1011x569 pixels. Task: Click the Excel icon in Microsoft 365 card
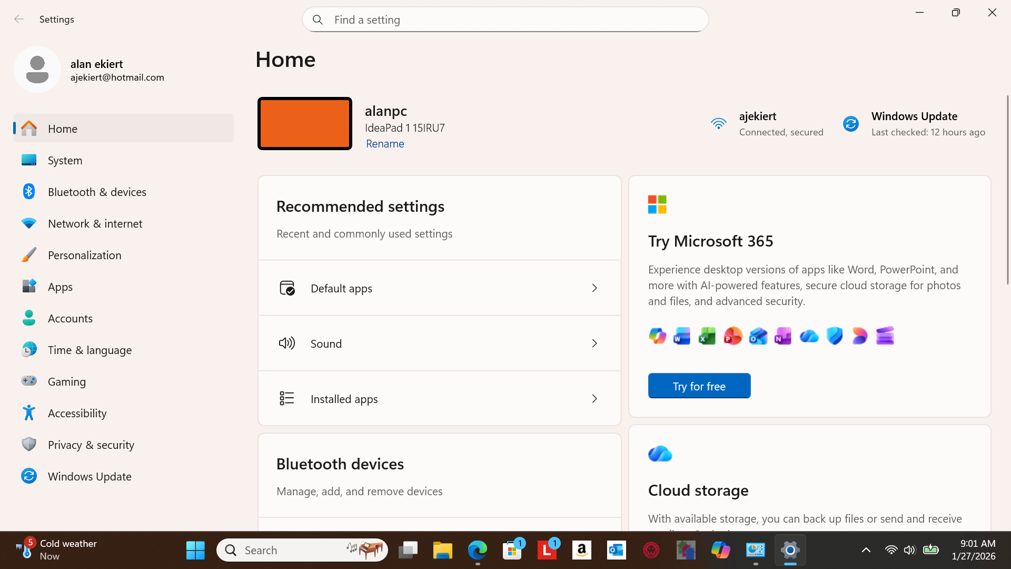pyautogui.click(x=707, y=336)
